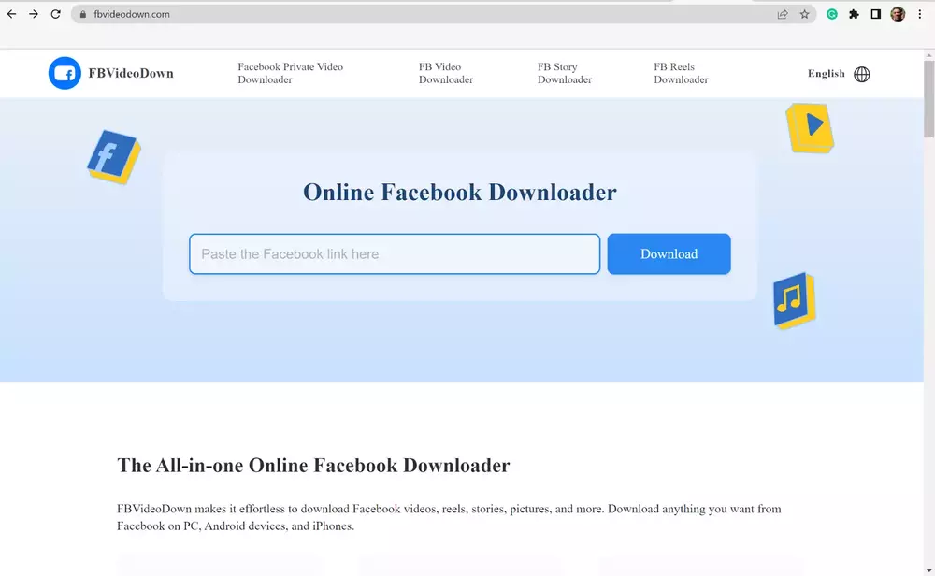Screen dimensions: 935x576
Task: Open the English language selector
Action: click(826, 73)
